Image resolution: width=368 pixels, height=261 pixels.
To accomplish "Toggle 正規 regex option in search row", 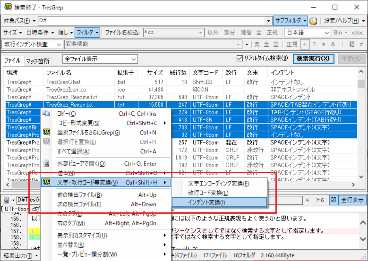I will click(292, 44).
